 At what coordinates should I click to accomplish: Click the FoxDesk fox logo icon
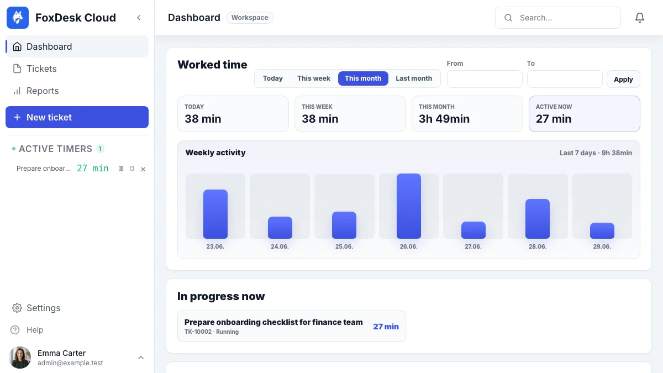18,18
